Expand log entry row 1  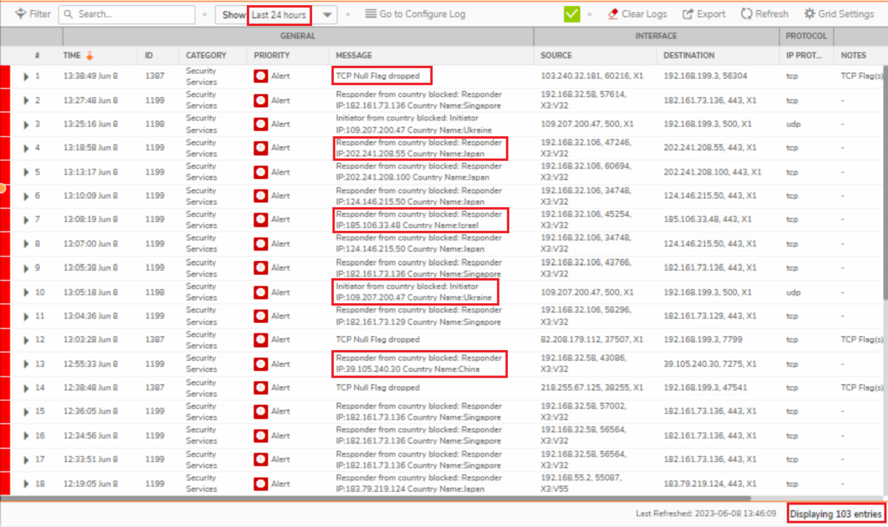click(x=25, y=76)
